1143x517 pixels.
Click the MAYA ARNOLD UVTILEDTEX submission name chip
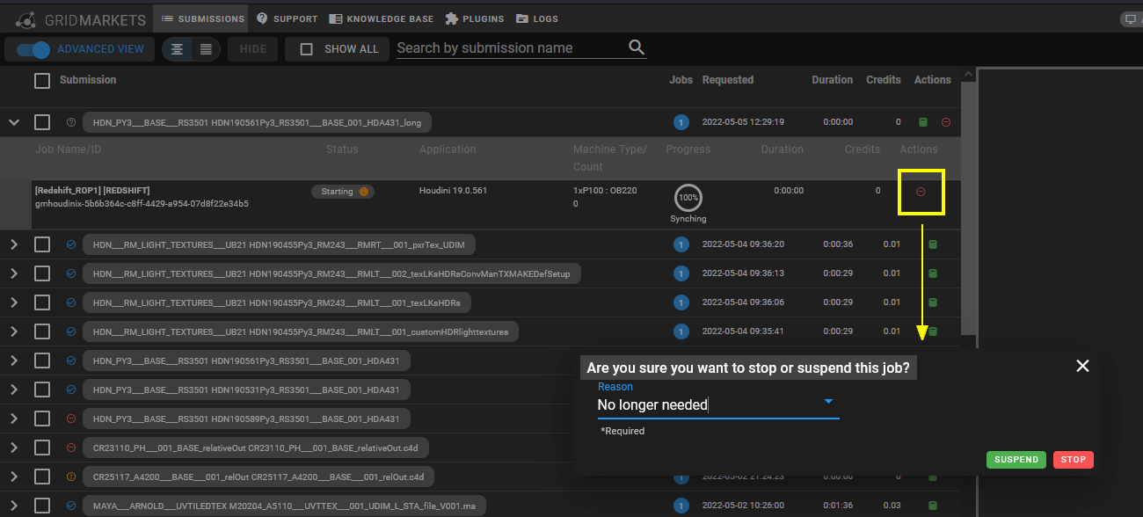click(284, 506)
